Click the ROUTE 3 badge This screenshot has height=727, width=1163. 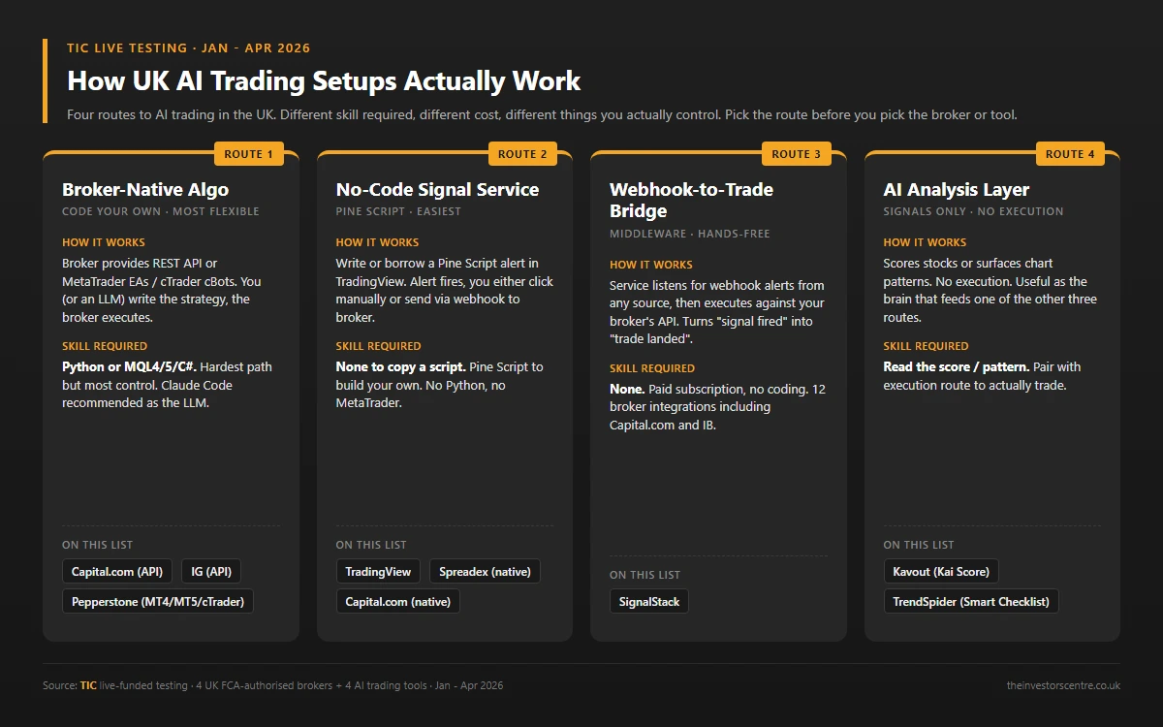tap(797, 154)
